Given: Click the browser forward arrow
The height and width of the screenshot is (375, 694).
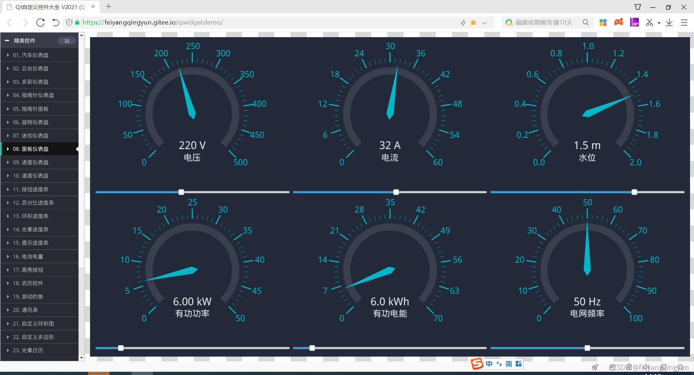Looking at the screenshot, I should pyautogui.click(x=25, y=23).
